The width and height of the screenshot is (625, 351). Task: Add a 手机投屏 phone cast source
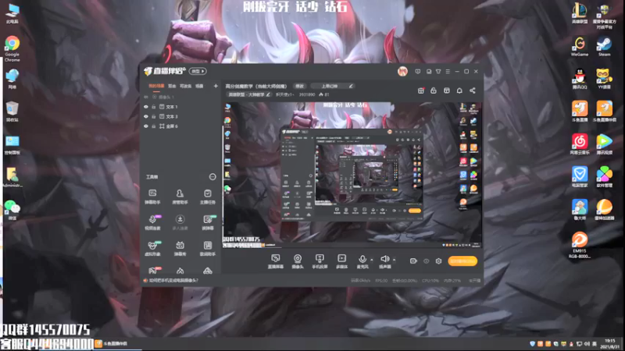click(320, 261)
